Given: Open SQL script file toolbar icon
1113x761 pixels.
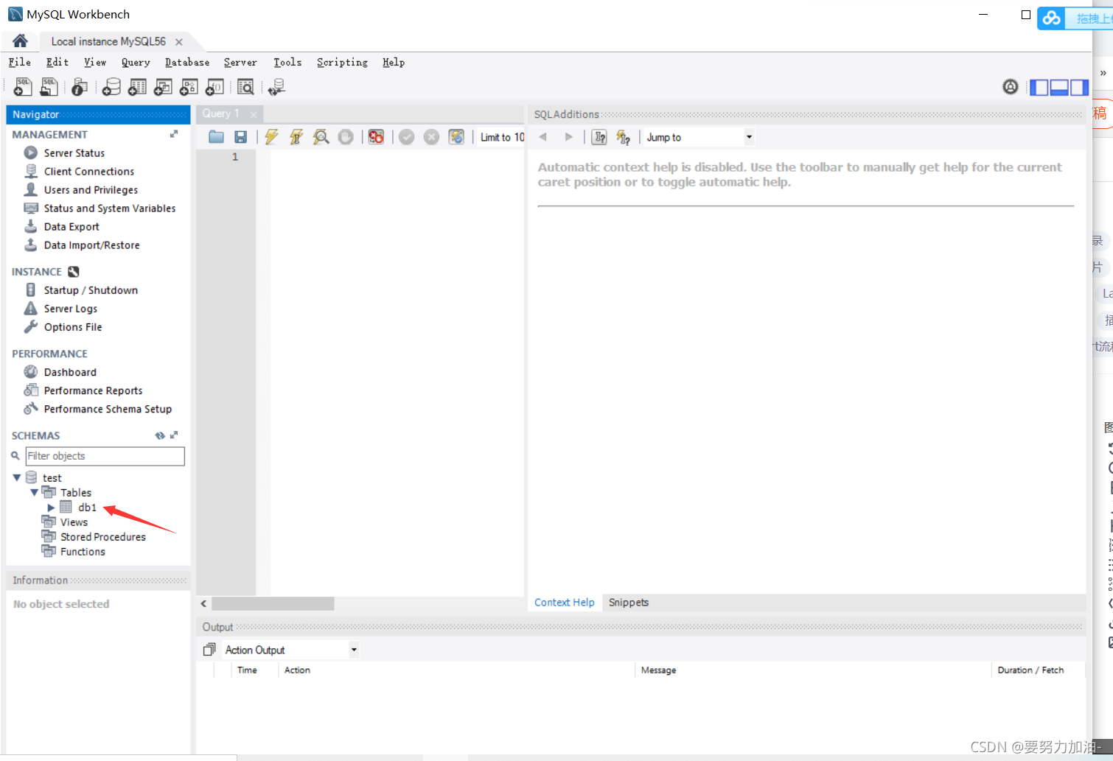Looking at the screenshot, I should coord(49,87).
